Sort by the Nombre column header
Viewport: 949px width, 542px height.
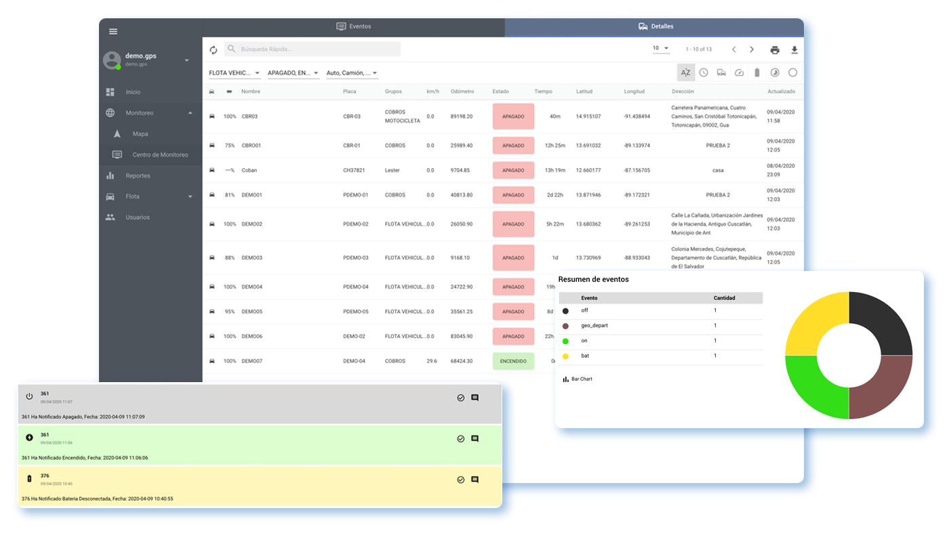(251, 91)
